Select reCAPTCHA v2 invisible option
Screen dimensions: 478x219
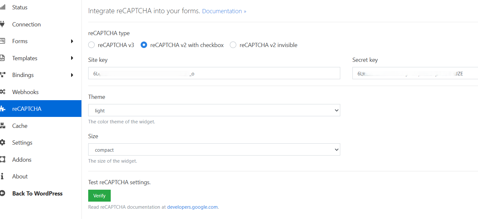233,45
